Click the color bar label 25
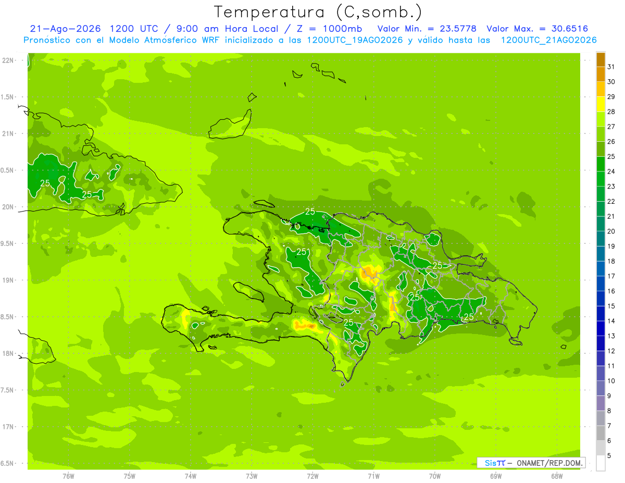The width and height of the screenshot is (625, 483). click(611, 156)
